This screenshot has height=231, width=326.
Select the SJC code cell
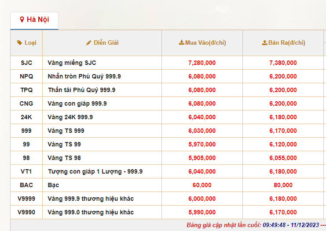tap(26, 63)
